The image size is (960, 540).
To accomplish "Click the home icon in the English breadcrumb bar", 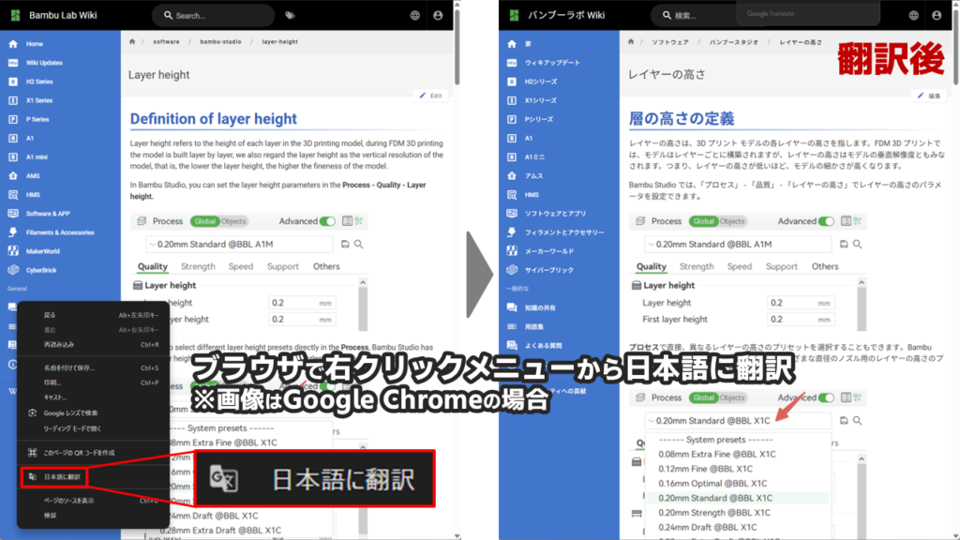I will coord(132,42).
